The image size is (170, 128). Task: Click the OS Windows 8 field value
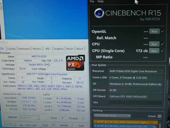136,84
